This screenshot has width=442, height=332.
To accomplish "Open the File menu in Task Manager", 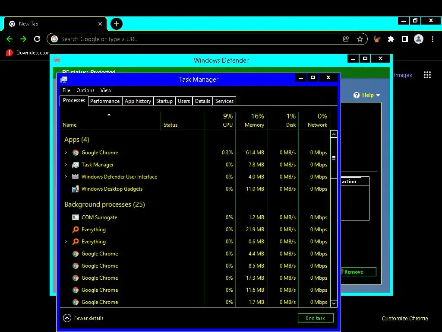I will pos(66,90).
